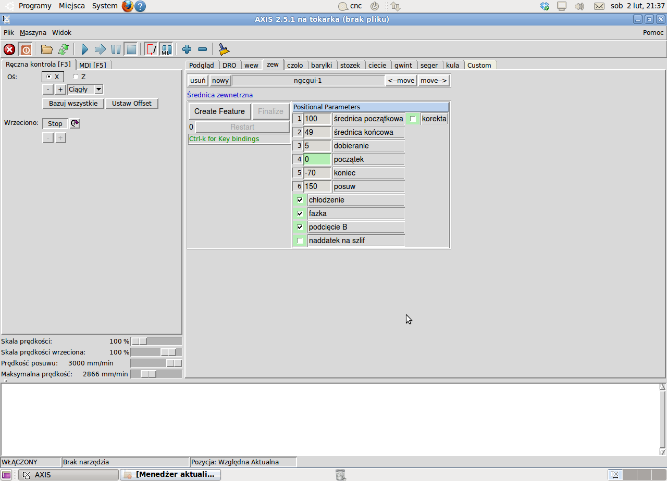Screen dimensions: 667x481
Task: Execute the next line step icon
Action: pos(100,49)
